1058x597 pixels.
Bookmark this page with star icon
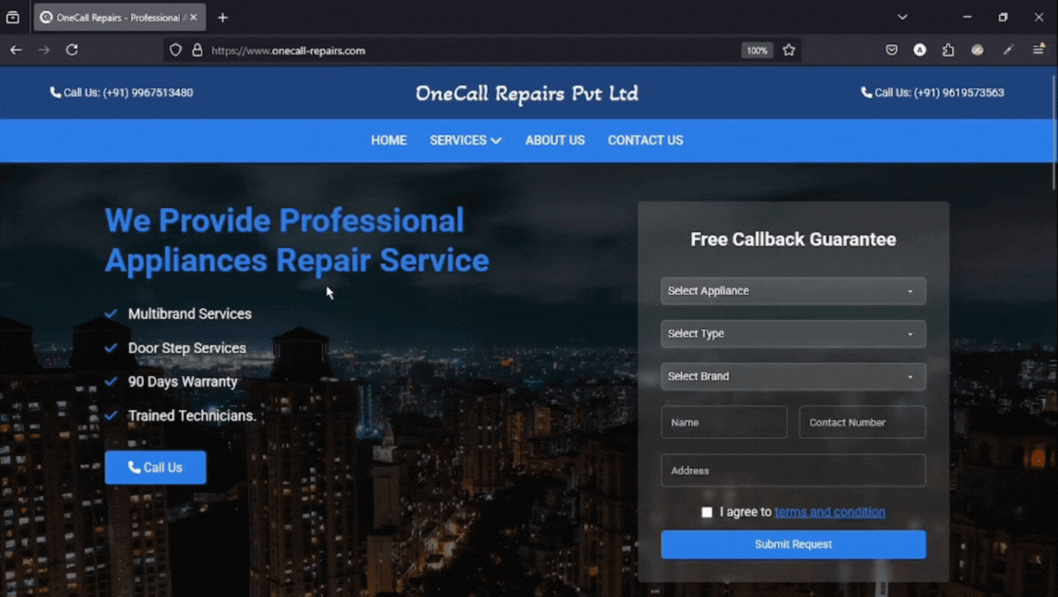pyautogui.click(x=789, y=50)
